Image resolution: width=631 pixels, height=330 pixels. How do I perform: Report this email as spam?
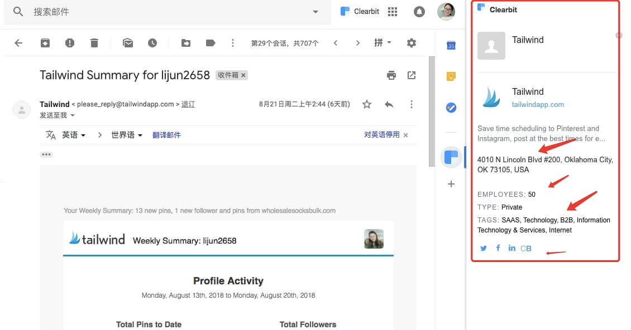click(x=70, y=43)
